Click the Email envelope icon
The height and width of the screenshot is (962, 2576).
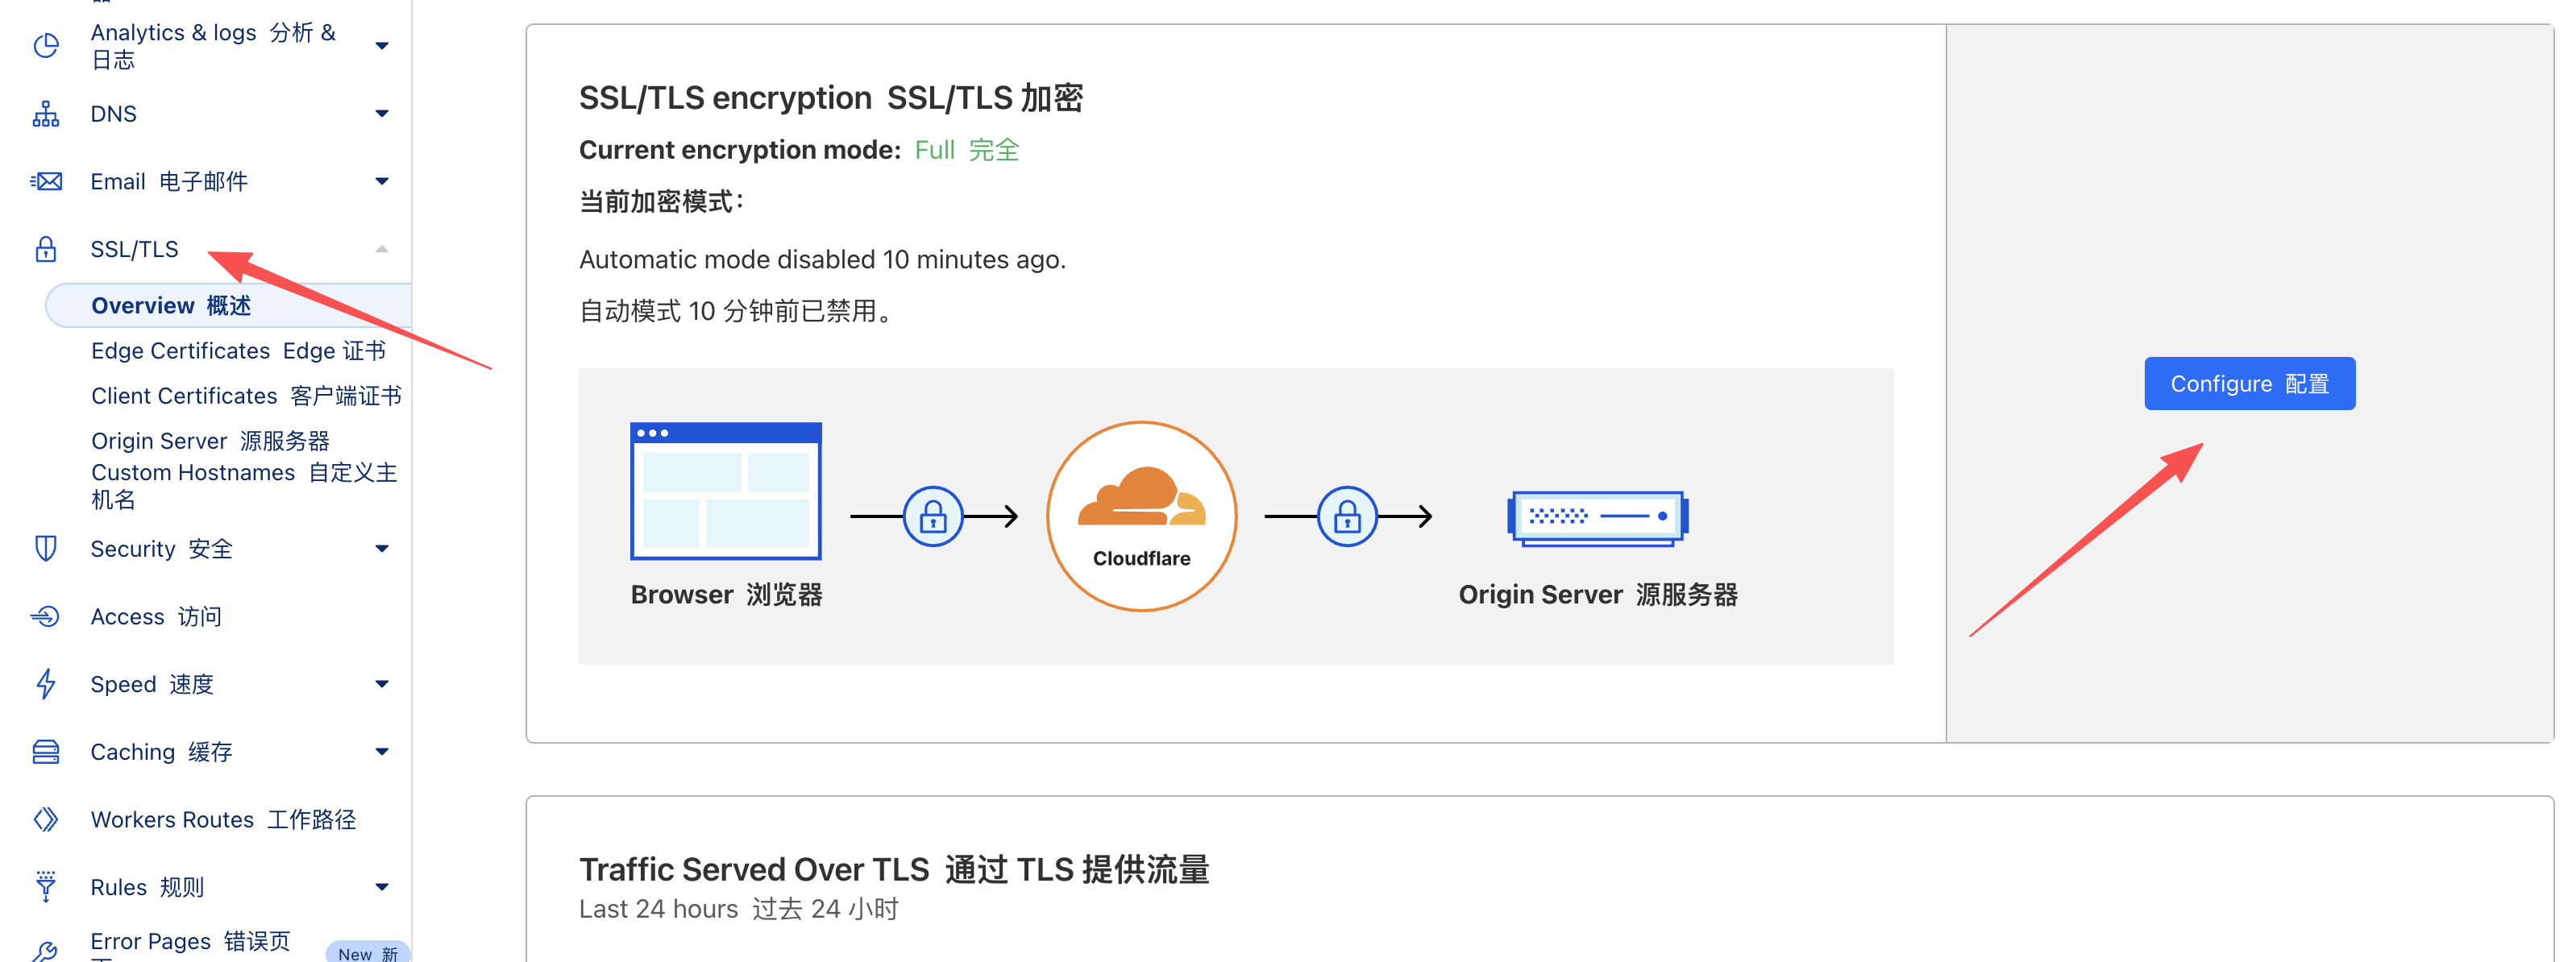(x=46, y=182)
